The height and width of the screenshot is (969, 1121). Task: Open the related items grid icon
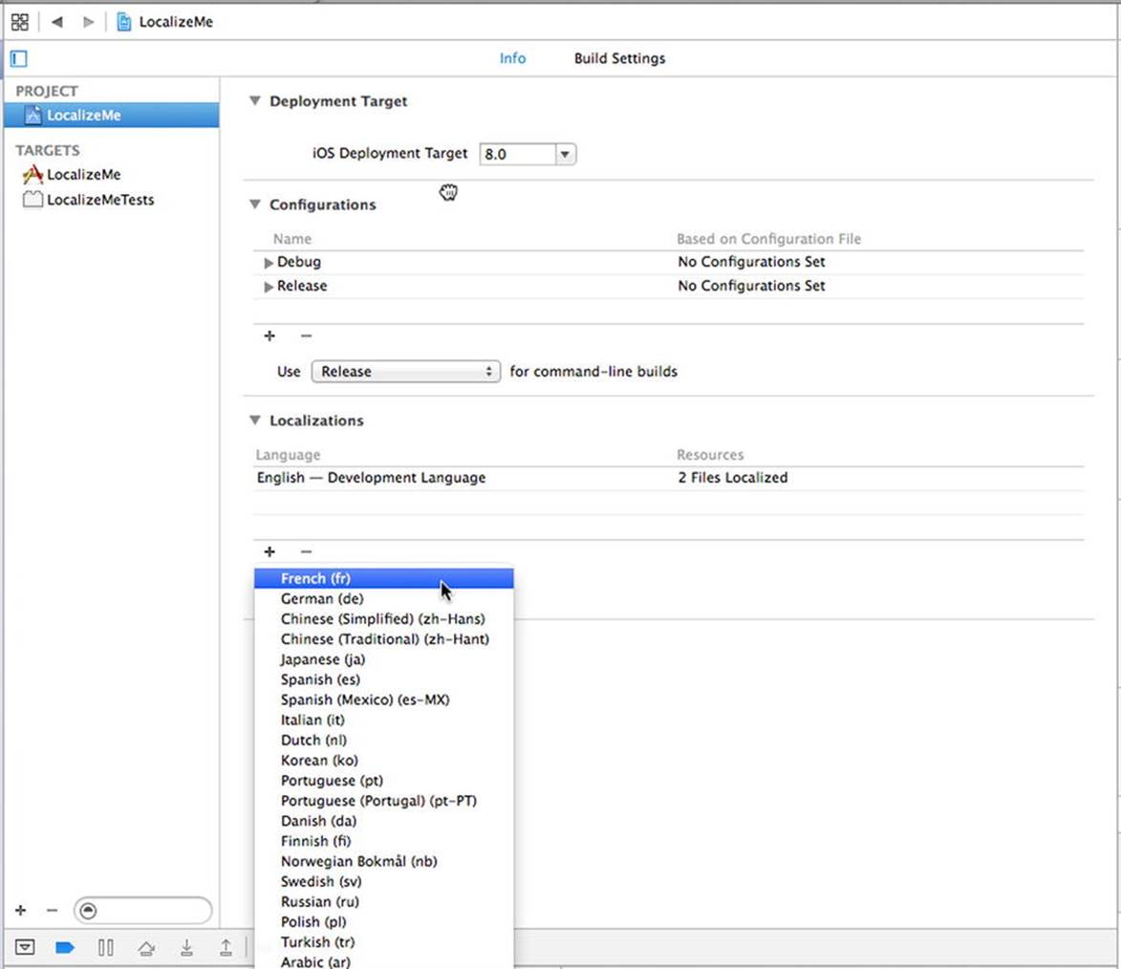point(20,22)
